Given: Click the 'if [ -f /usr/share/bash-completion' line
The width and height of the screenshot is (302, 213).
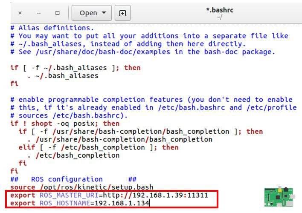Looking at the screenshot, I should coord(141,132).
